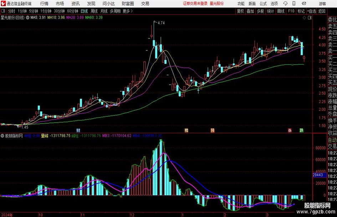Click the red 星光股份 stock name in title bar
Viewport: 337px width, 217px height.
point(216,4)
